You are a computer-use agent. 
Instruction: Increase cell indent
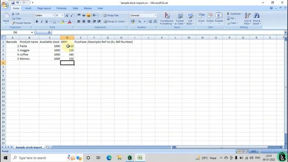tap(99, 22)
